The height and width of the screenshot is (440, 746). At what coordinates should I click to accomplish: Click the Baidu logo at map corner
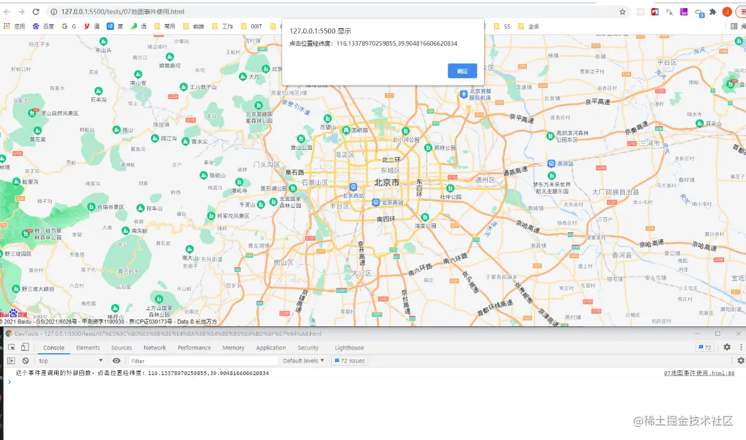[x=13, y=313]
